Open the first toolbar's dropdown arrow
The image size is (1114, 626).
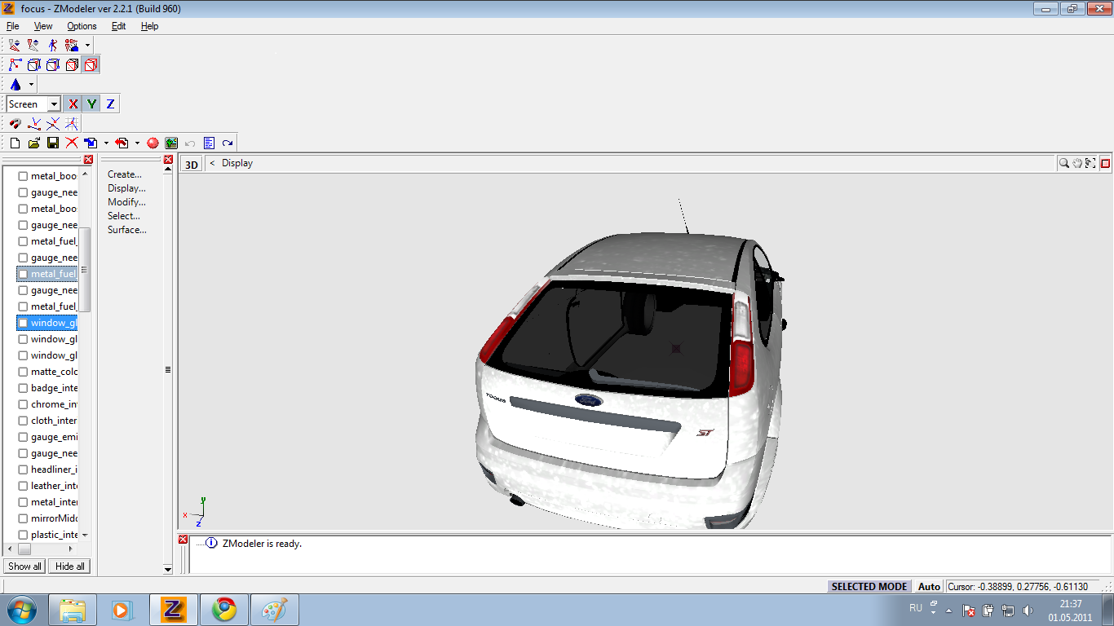click(87, 45)
